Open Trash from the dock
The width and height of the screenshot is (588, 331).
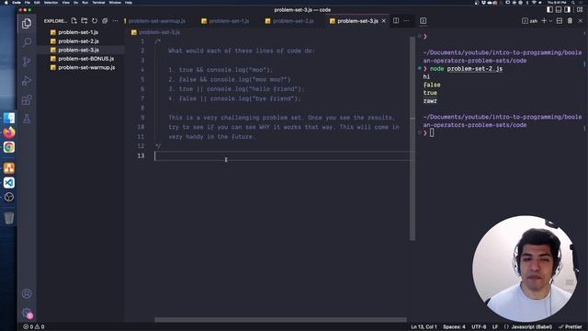coord(9,218)
